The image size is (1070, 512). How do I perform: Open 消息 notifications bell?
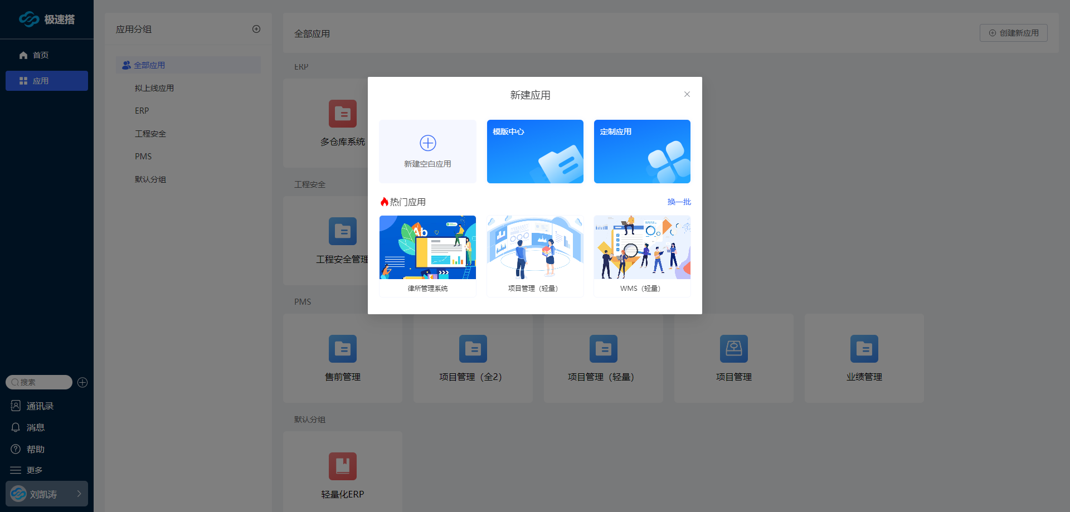coord(16,427)
